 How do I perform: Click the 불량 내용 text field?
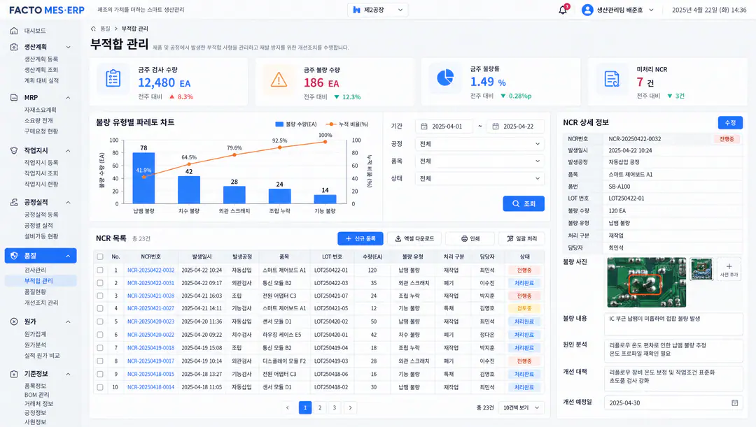click(x=673, y=324)
